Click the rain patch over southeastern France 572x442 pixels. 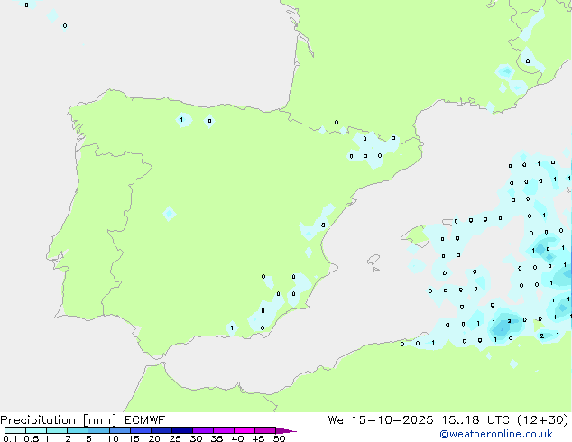click(x=505, y=71)
